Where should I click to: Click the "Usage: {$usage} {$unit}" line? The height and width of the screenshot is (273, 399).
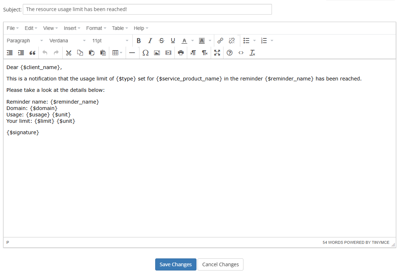pos(38,115)
